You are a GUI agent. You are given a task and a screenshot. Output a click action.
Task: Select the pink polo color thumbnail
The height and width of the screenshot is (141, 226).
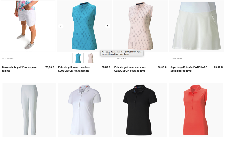tap(91, 58)
